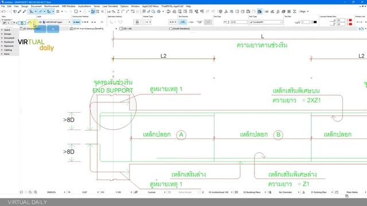Viewport: 367px width, 206px height.
Task: Click the Redo arrow in the top toolbar
Action: pyautogui.click(x=9, y=11)
